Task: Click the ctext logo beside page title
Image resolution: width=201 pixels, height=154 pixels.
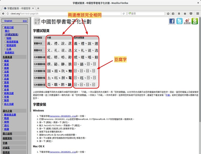Action: pyautogui.click(x=37, y=22)
